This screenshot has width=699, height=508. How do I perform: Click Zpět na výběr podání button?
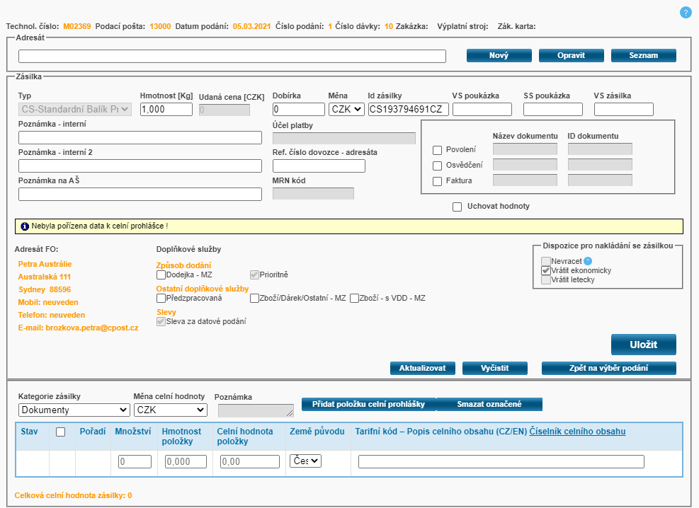pyautogui.click(x=608, y=368)
